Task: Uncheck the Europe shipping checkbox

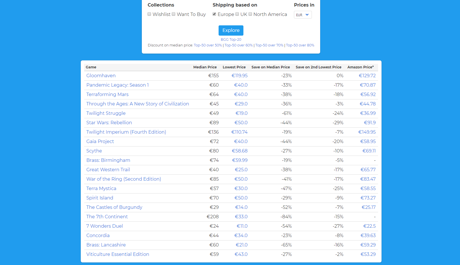Action: pos(214,14)
